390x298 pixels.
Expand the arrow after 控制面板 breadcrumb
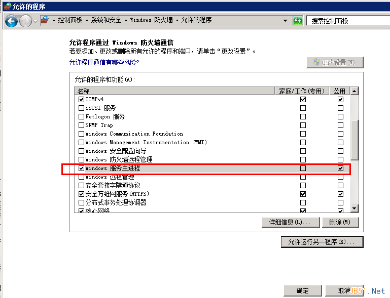point(87,21)
